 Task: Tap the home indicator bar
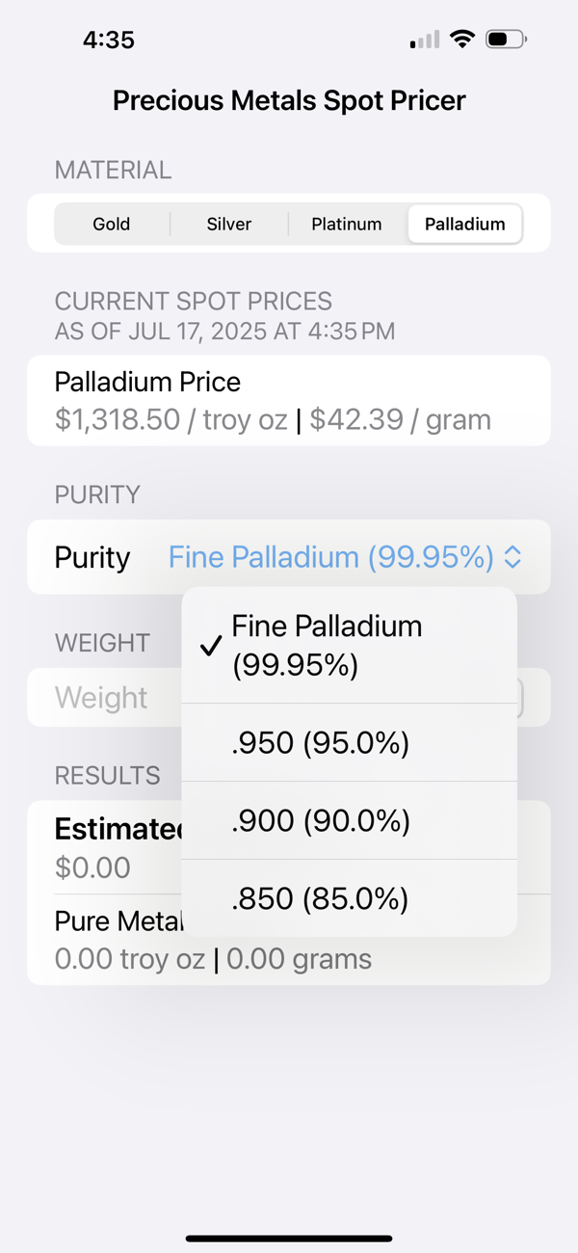288,1240
